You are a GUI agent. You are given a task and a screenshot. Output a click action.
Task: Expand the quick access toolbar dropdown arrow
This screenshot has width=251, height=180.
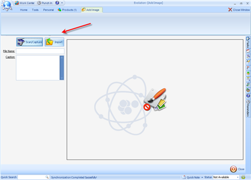pyautogui.click(x=62, y=3)
